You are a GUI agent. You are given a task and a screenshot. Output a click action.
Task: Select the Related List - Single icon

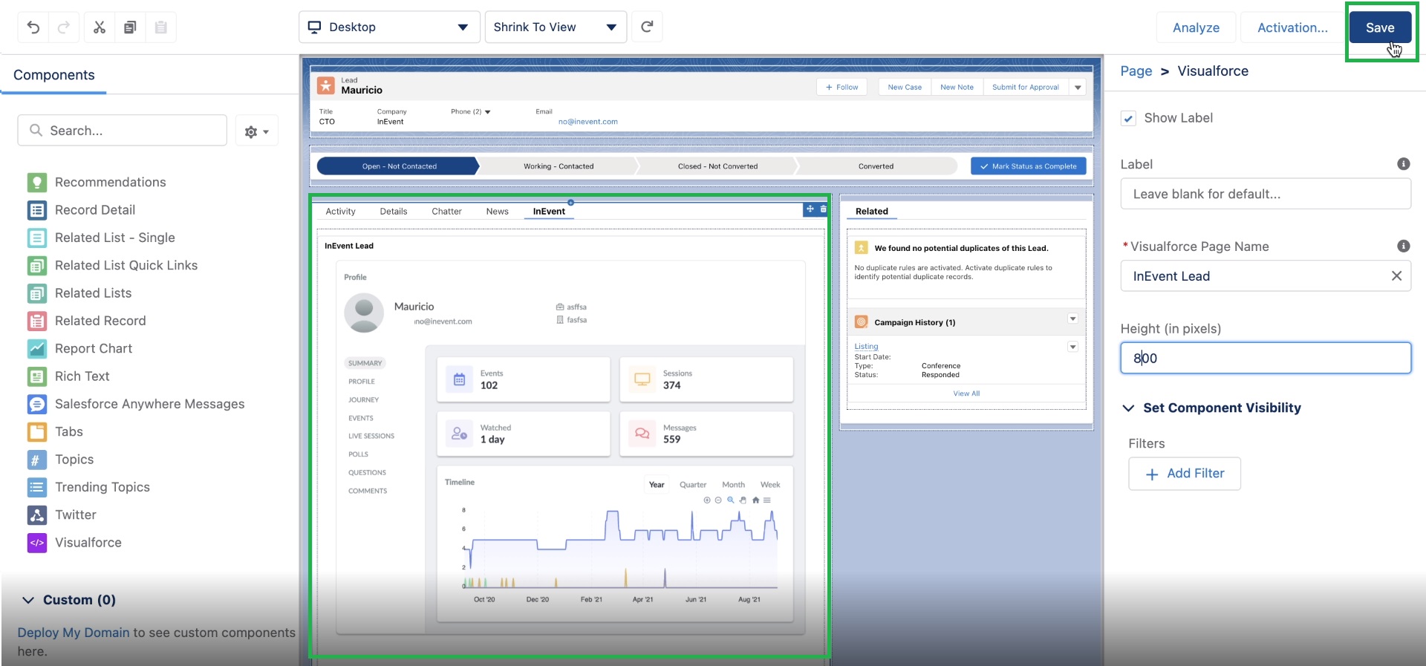[37, 238]
